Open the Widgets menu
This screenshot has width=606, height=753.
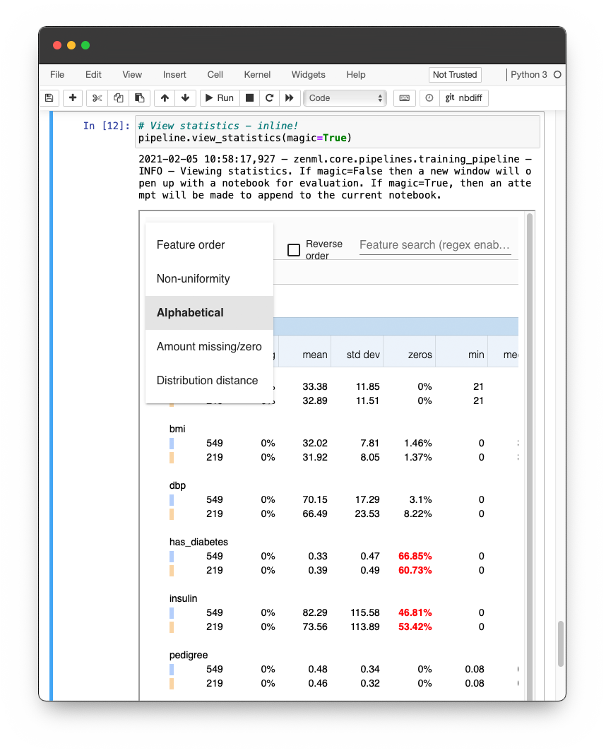point(308,74)
